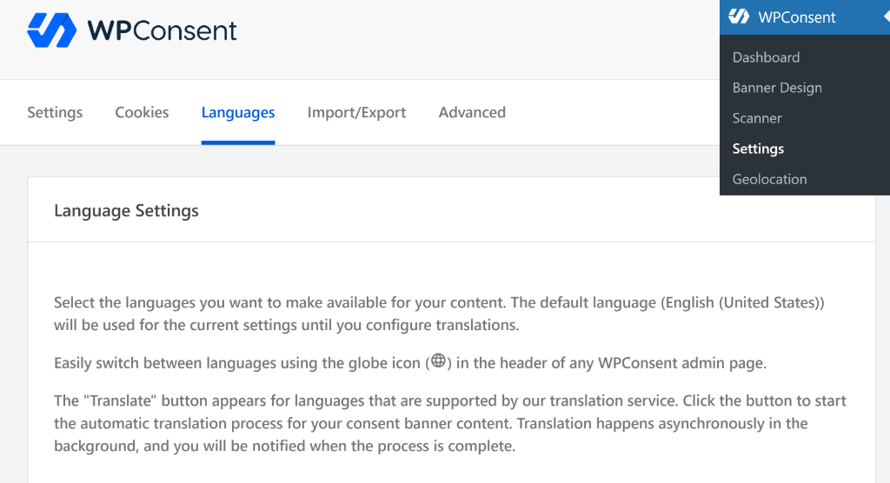Switch to the Settings tab
The image size is (890, 483).
coord(55,112)
